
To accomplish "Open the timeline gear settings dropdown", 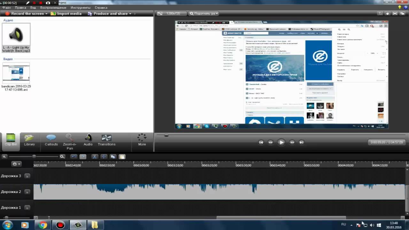I will pos(16,164).
